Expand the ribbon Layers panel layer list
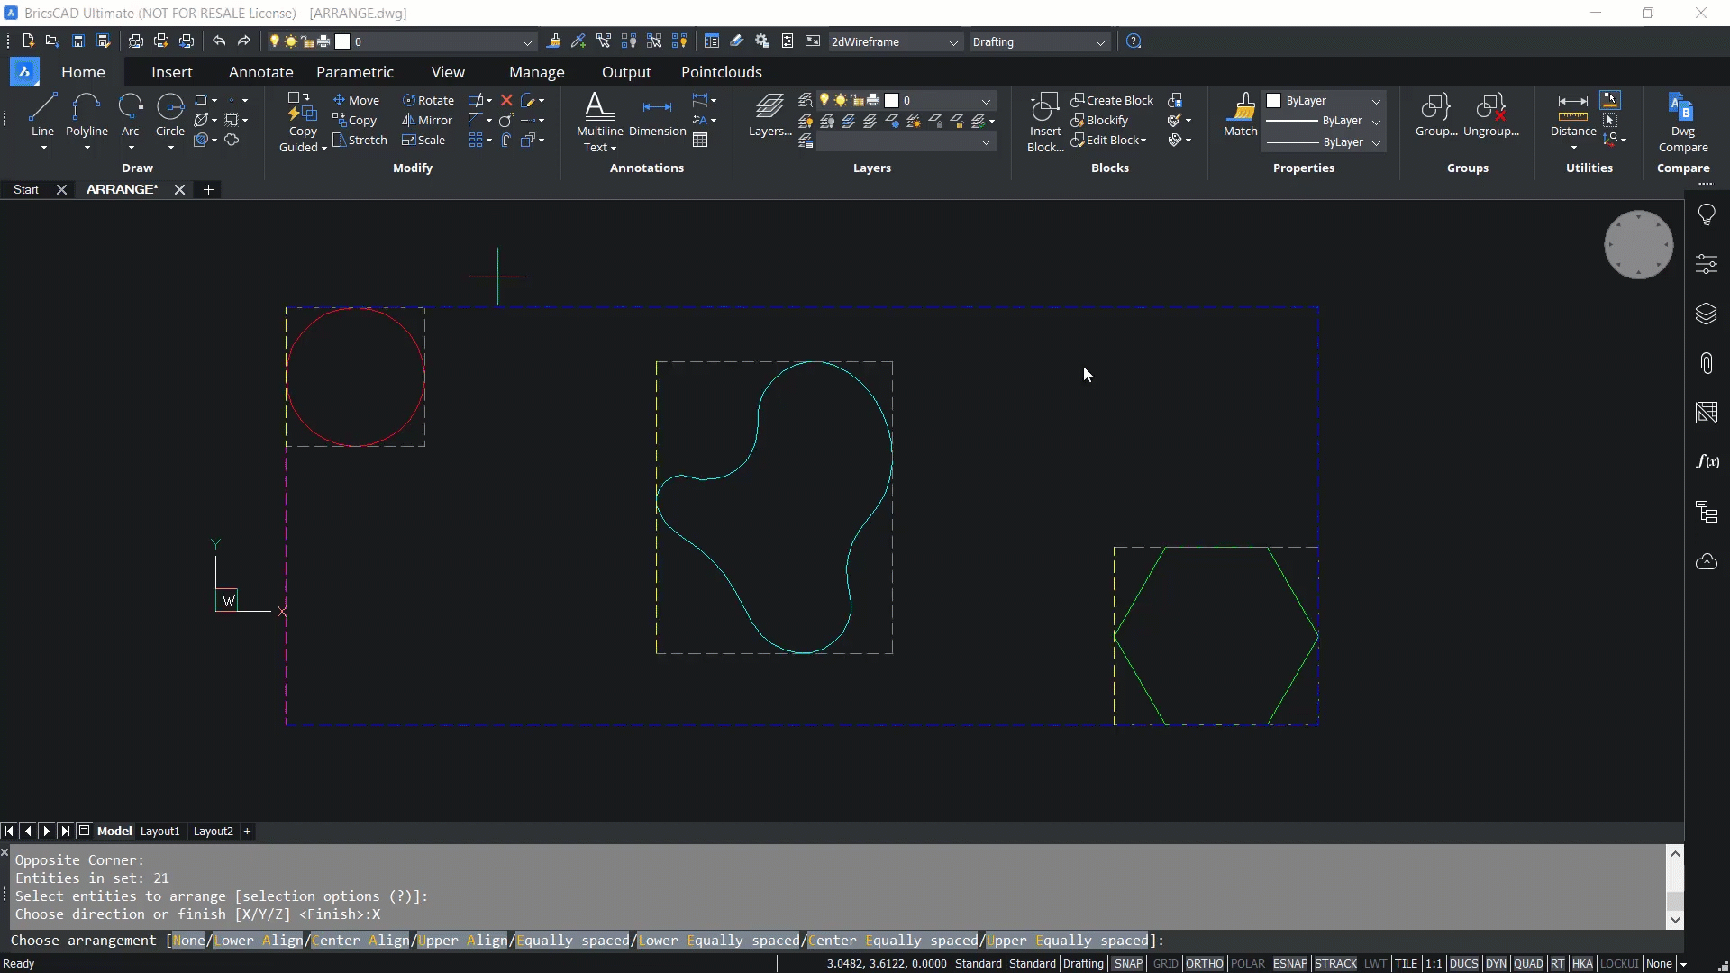This screenshot has height=973, width=1730. point(986,101)
